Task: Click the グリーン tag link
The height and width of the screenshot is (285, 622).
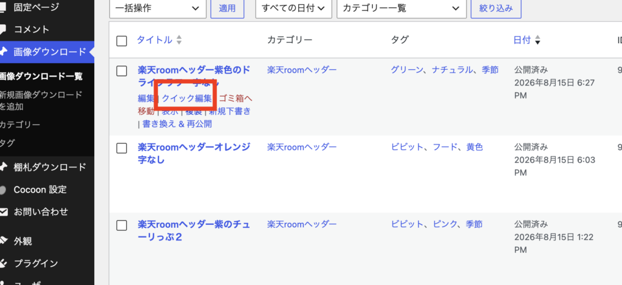Action: pyautogui.click(x=407, y=70)
